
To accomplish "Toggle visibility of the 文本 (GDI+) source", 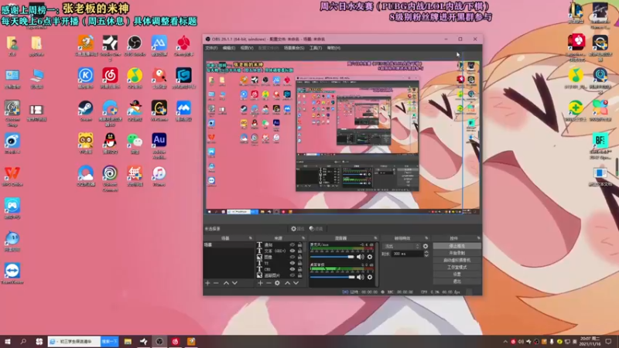I will point(292,251).
